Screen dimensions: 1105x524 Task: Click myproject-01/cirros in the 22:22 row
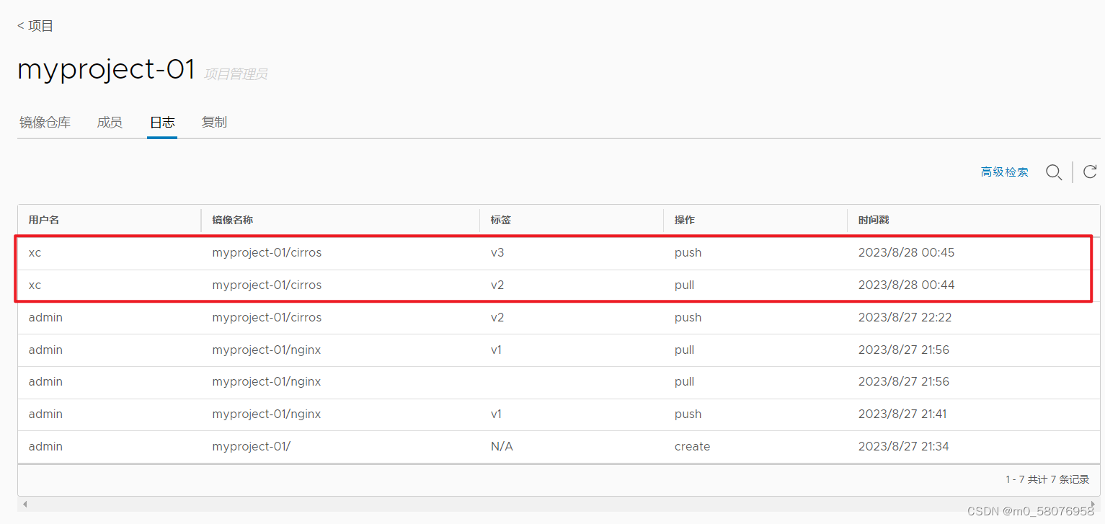coord(267,318)
